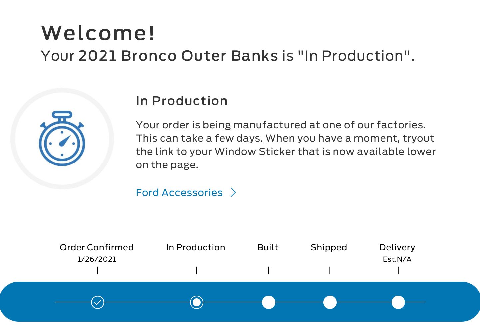Click the blue stopwatch production icon
The height and width of the screenshot is (327, 480).
click(62, 139)
